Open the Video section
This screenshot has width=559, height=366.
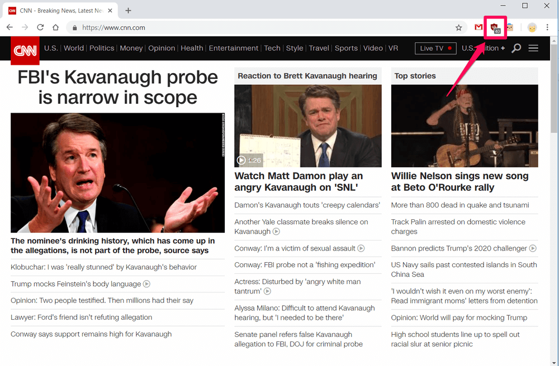[x=373, y=48]
